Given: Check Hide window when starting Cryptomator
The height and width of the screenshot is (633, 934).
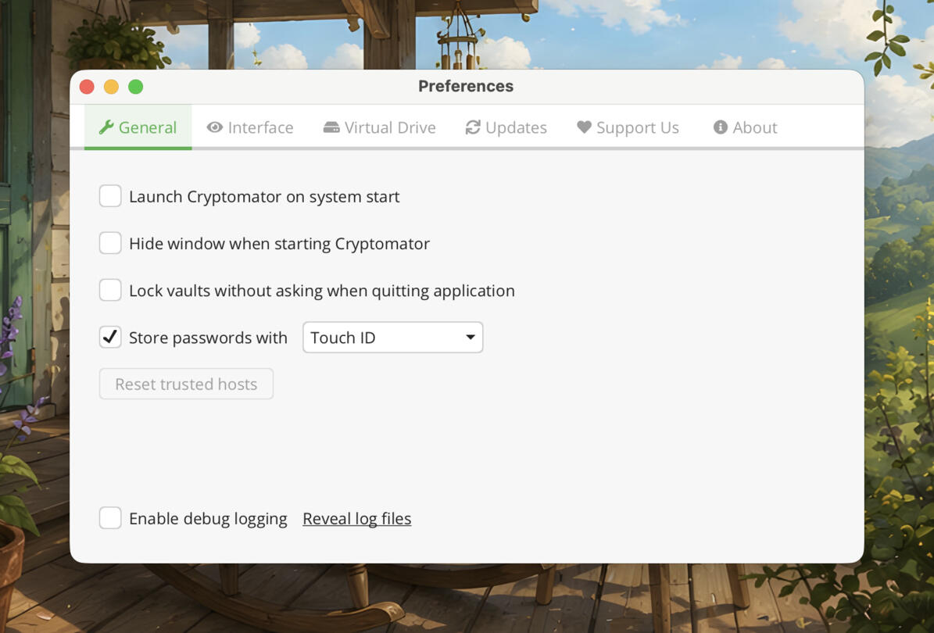Looking at the screenshot, I should click(x=110, y=243).
